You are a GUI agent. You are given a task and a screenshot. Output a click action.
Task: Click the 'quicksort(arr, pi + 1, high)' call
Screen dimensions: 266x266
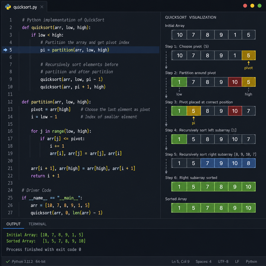click(73, 87)
